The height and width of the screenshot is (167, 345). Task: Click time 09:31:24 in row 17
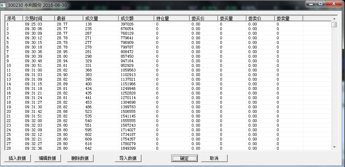click(33, 98)
